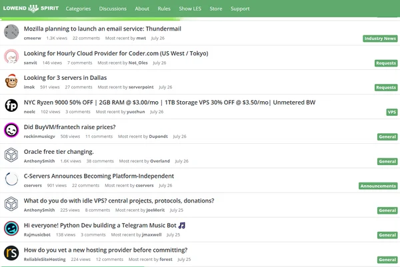Open sanvit's avatar on Coder.com thread

click(11, 57)
